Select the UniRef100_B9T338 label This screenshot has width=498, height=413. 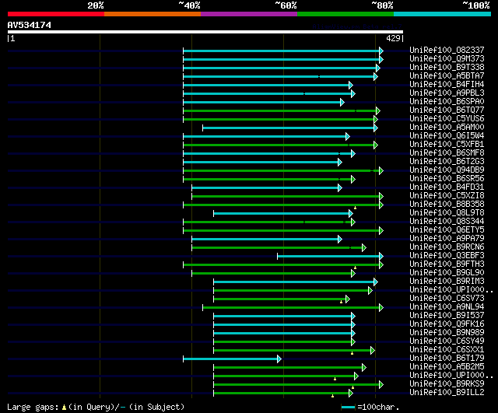pyautogui.click(x=447, y=67)
